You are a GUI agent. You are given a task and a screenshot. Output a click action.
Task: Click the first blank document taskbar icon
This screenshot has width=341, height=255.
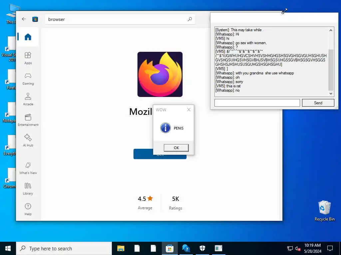coord(137,248)
